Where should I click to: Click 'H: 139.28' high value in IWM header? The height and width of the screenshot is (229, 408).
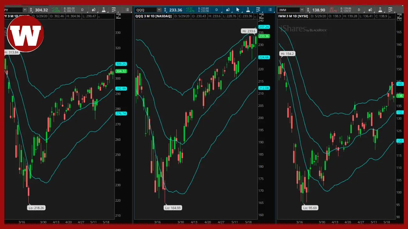pos(350,16)
